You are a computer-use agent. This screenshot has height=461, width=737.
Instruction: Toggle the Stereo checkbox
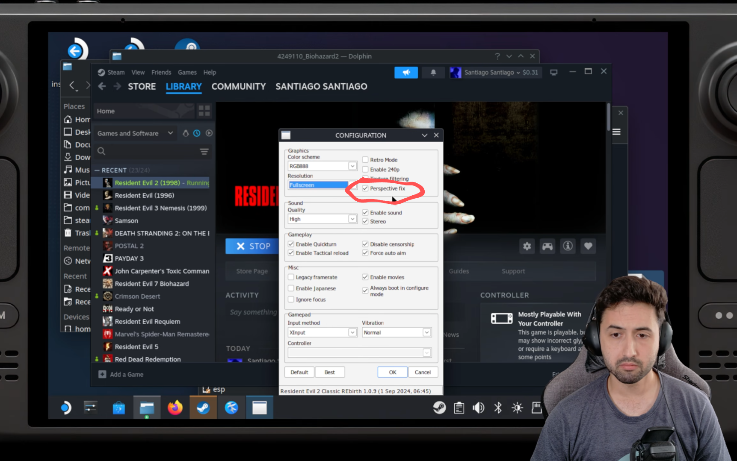[x=365, y=221]
